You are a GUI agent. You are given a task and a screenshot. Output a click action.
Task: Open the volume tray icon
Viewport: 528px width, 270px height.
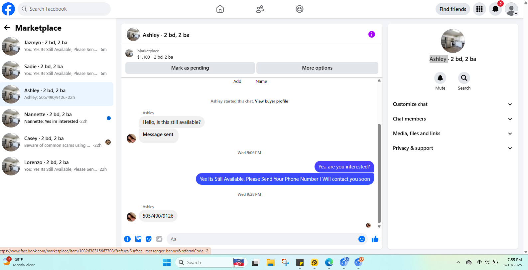(x=487, y=262)
